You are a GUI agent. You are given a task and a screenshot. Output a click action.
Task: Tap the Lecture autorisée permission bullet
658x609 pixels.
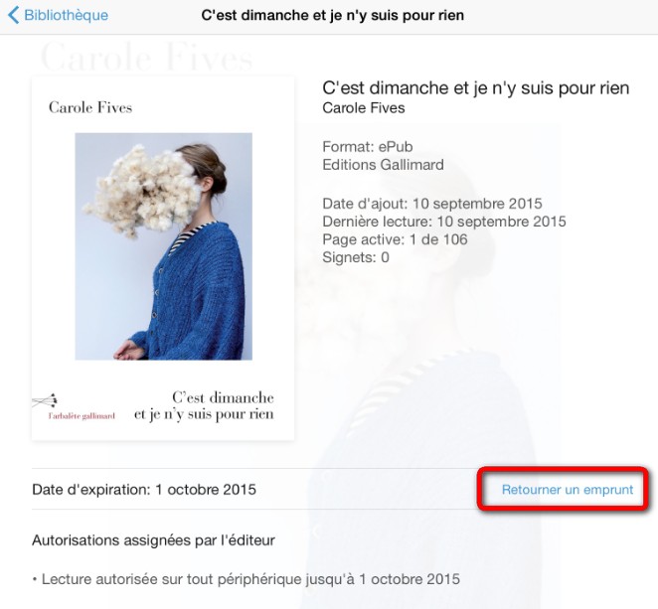pyautogui.click(x=247, y=579)
